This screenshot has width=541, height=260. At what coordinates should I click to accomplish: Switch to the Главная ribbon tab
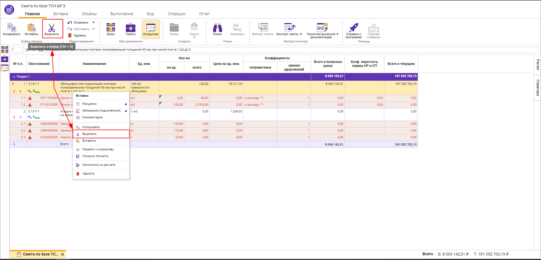coord(32,14)
